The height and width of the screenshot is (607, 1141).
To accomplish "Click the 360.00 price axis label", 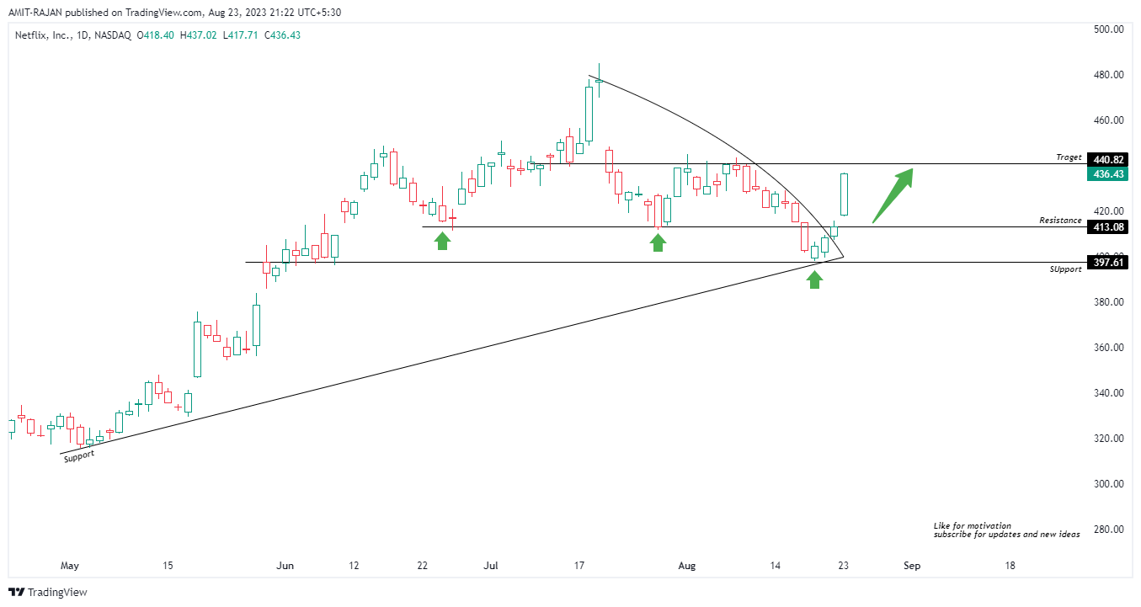I will pyautogui.click(x=1107, y=348).
